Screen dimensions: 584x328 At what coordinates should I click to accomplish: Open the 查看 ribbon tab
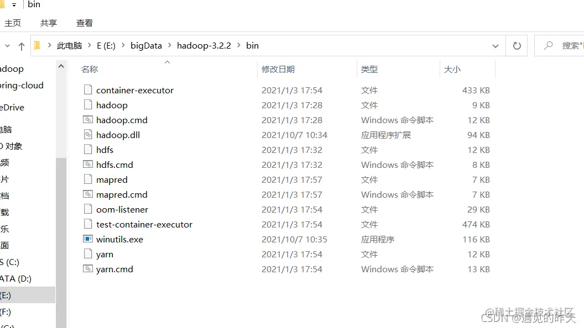(85, 23)
